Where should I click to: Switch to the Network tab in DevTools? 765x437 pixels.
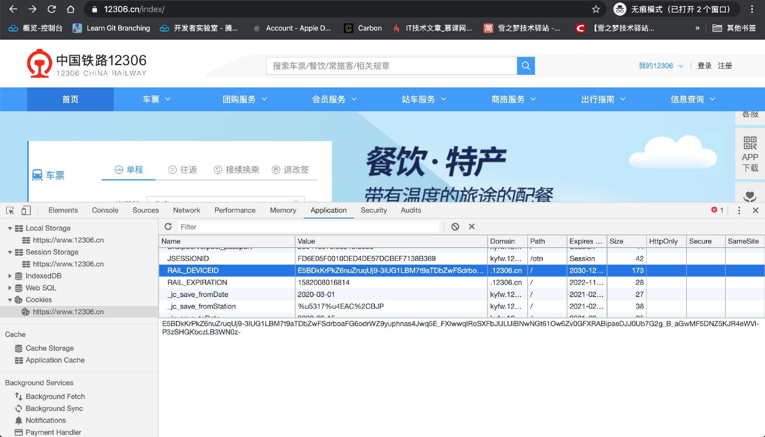pos(186,210)
